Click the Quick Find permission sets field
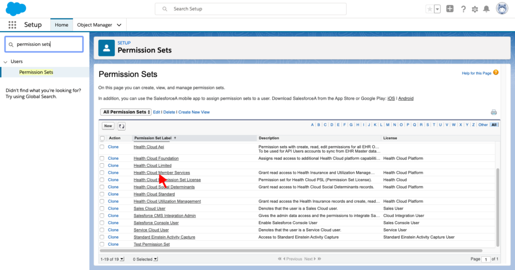The image size is (515, 270). (44, 44)
